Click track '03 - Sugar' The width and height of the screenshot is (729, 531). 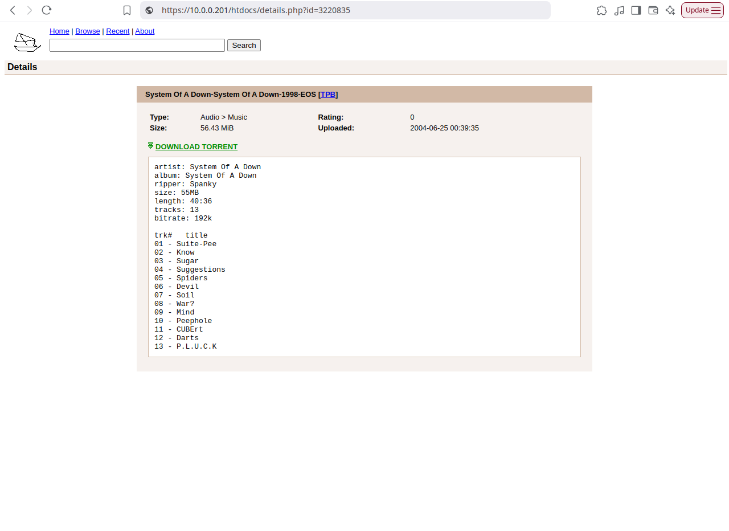coord(177,261)
